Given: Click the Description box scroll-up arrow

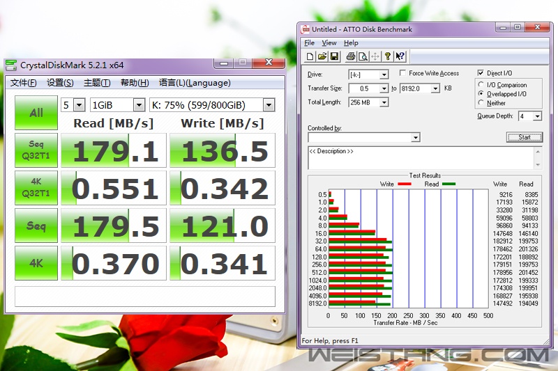Looking at the screenshot, I should point(538,152).
